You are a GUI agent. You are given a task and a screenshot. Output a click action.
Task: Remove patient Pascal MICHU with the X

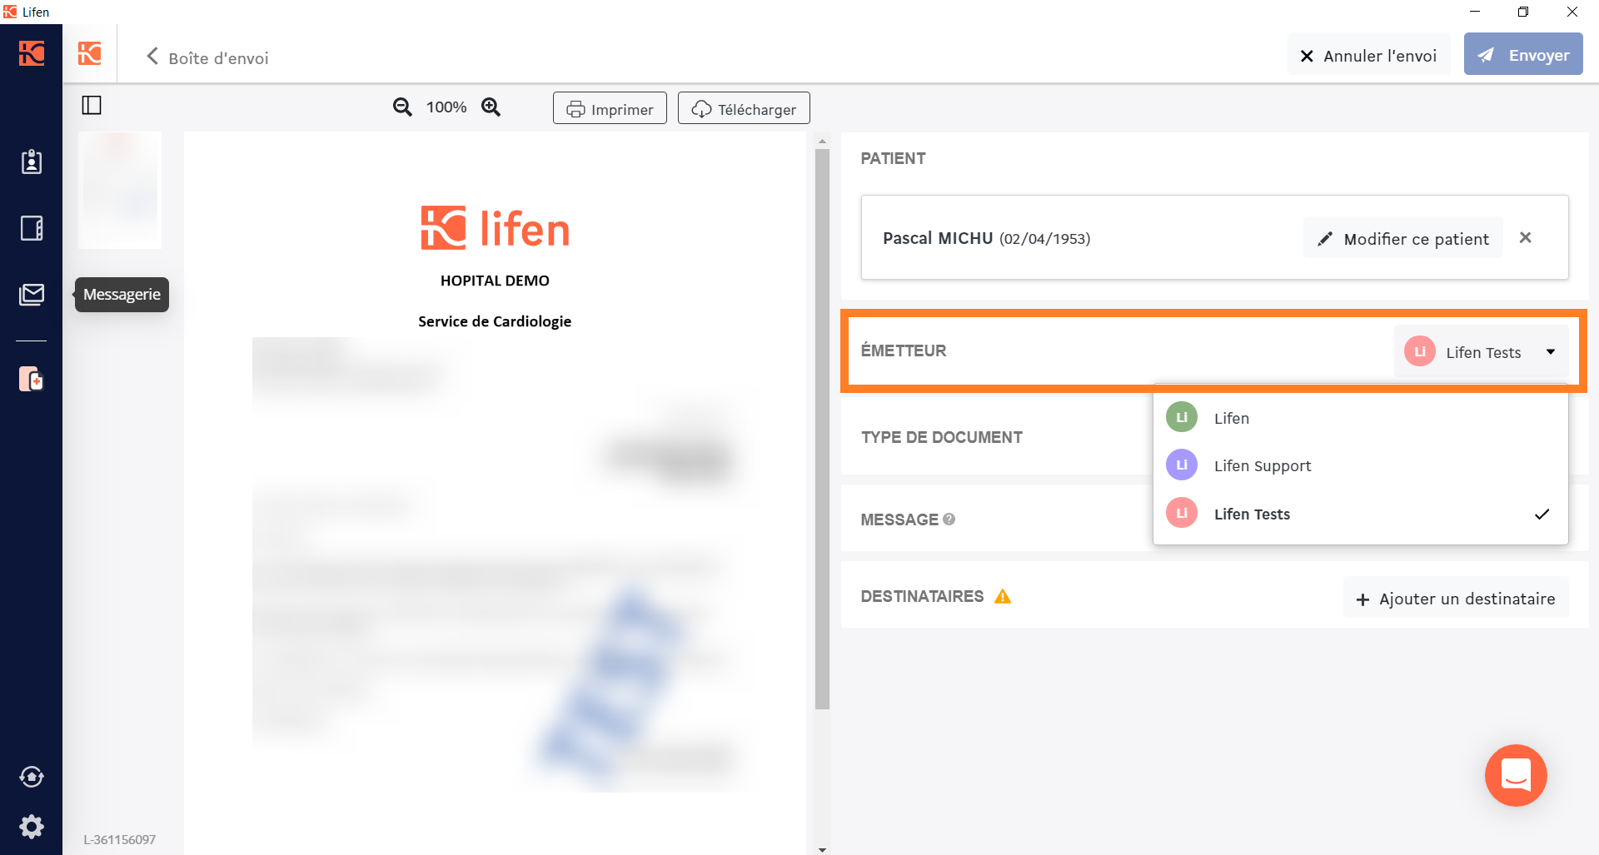(1526, 238)
